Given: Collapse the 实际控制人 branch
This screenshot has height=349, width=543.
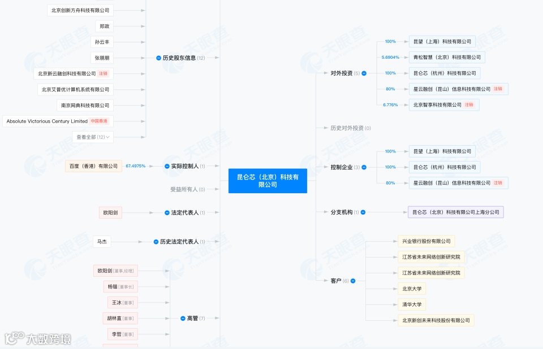Looking at the screenshot, I should pos(167,167).
